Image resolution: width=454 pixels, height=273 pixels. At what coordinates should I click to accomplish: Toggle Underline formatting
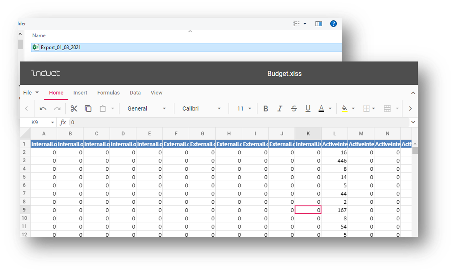(308, 109)
